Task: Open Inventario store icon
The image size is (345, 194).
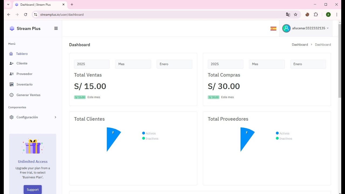Action: (11, 84)
